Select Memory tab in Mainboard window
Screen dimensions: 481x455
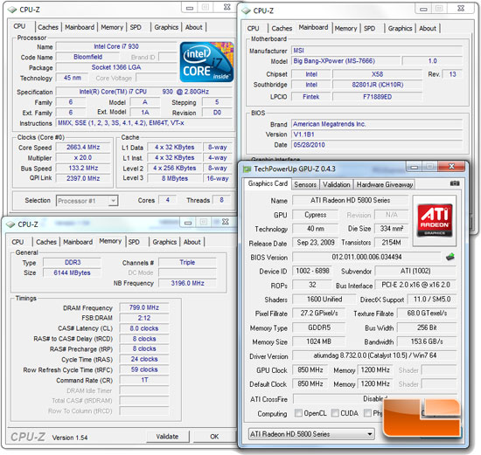(x=345, y=29)
